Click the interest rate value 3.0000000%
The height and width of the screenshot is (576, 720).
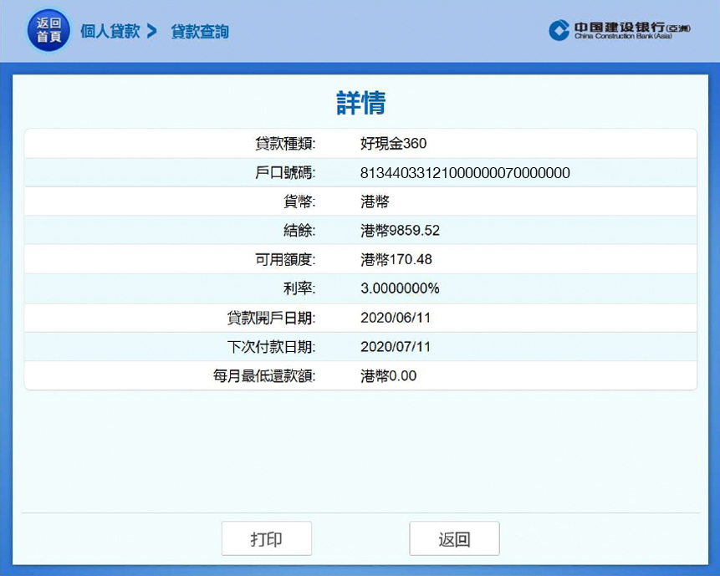coord(400,288)
